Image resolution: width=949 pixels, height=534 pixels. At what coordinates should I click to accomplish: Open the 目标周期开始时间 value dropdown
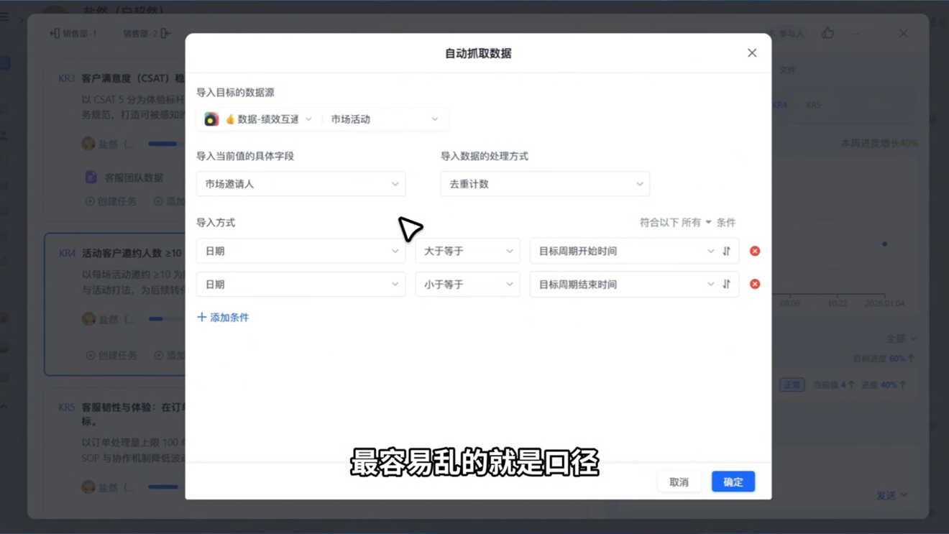click(624, 251)
